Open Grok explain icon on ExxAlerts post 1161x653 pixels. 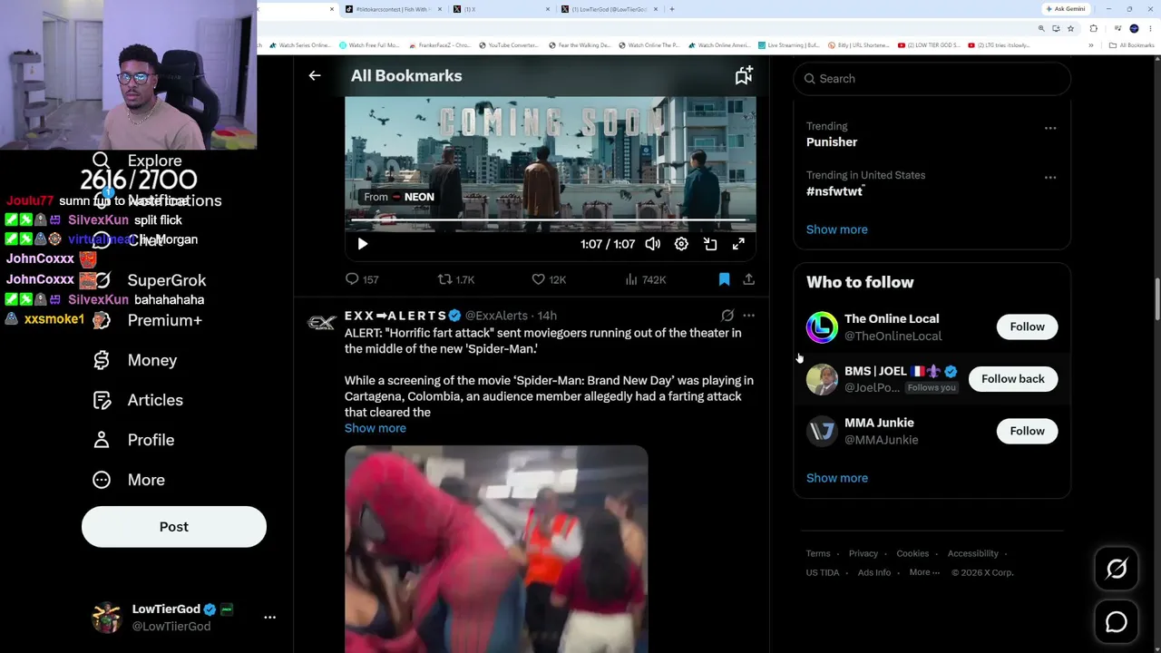pos(727,316)
